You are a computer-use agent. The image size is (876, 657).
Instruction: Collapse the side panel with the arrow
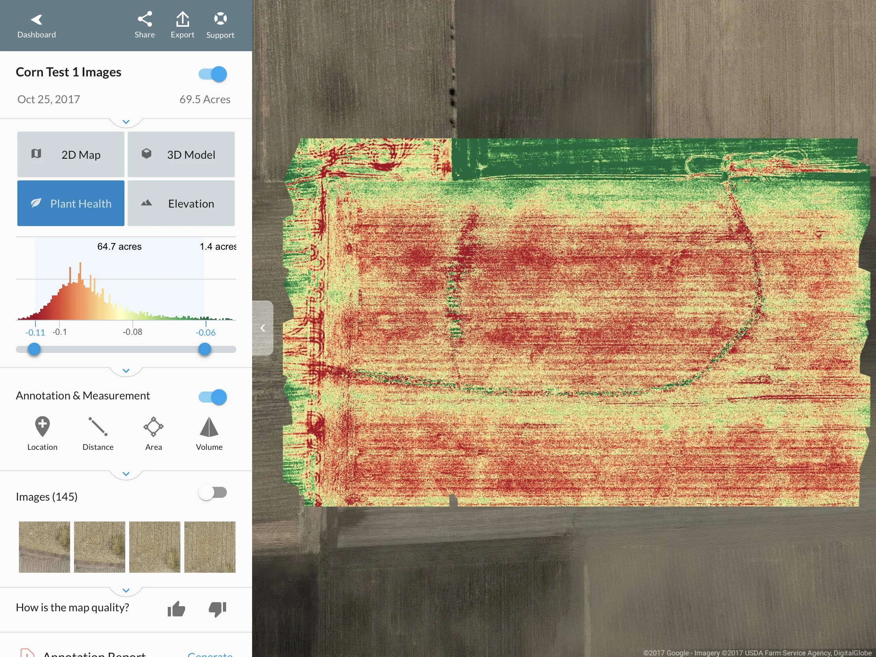[263, 328]
